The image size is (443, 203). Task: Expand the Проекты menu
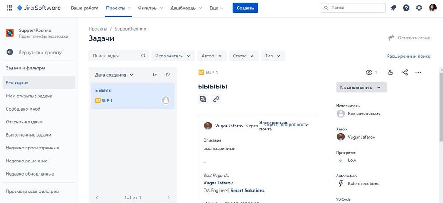[118, 8]
